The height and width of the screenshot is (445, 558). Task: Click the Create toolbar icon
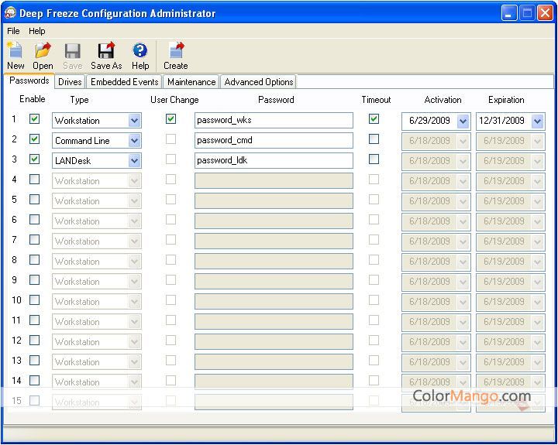[x=176, y=52]
